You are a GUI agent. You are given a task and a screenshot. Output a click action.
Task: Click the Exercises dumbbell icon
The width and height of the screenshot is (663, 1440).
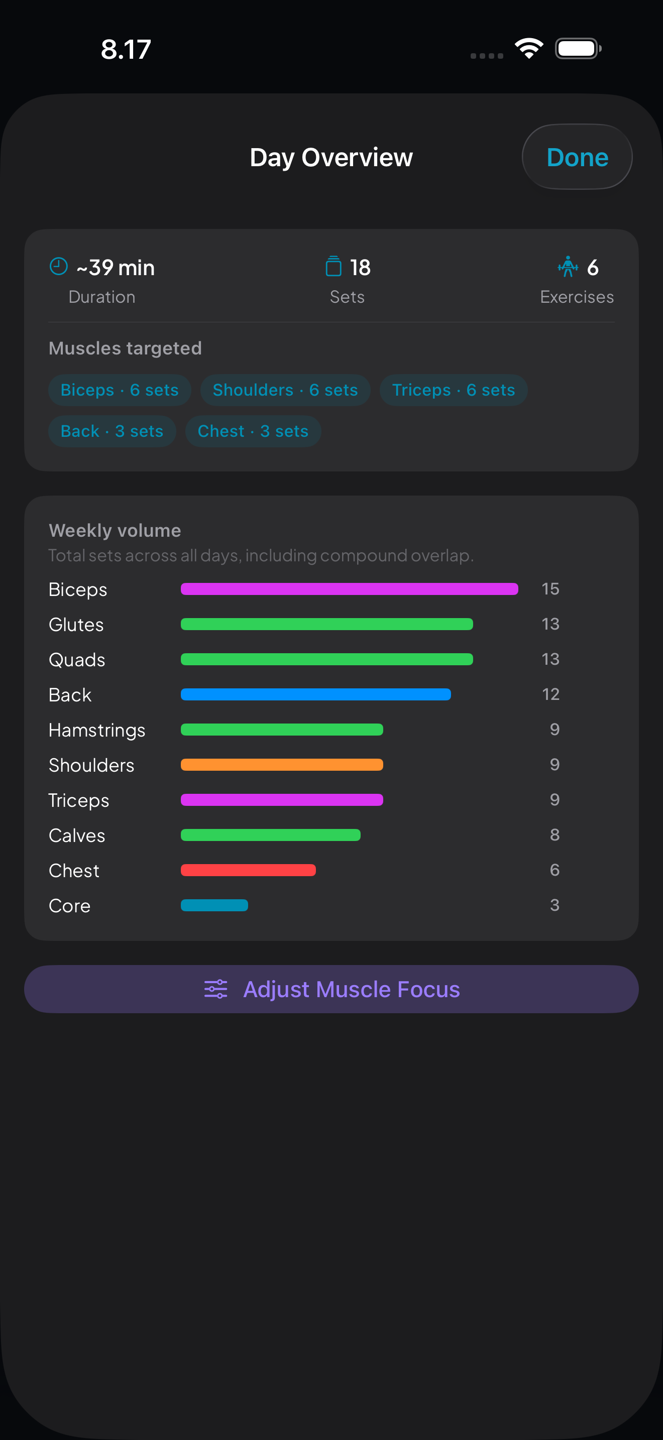(x=567, y=267)
